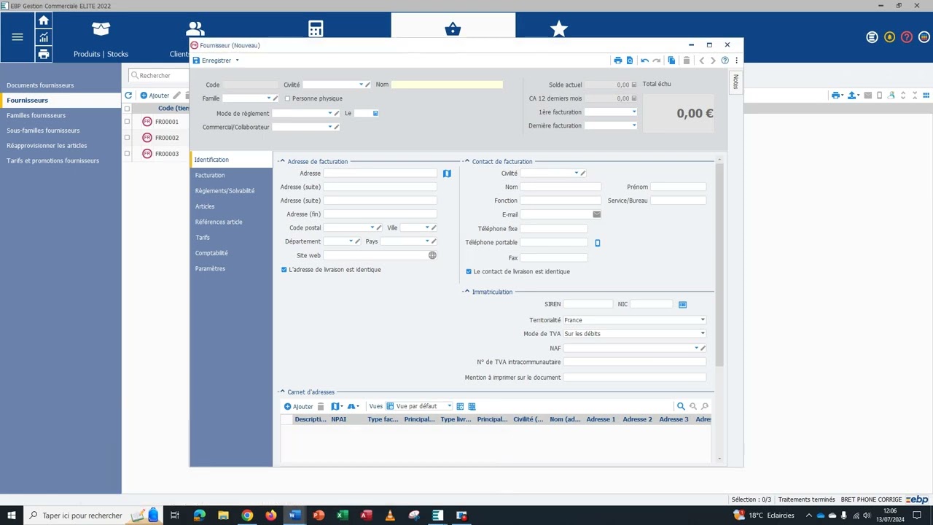Open Réapprovisionner les articles link
The height and width of the screenshot is (525, 933).
(x=47, y=146)
